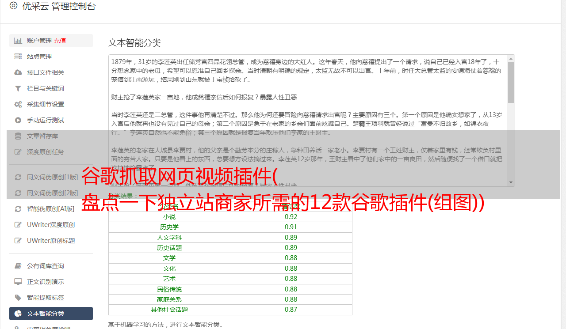Click the refresh icon for 智能伪原创[AI版]
The width and height of the screenshot is (566, 329).
click(x=18, y=209)
